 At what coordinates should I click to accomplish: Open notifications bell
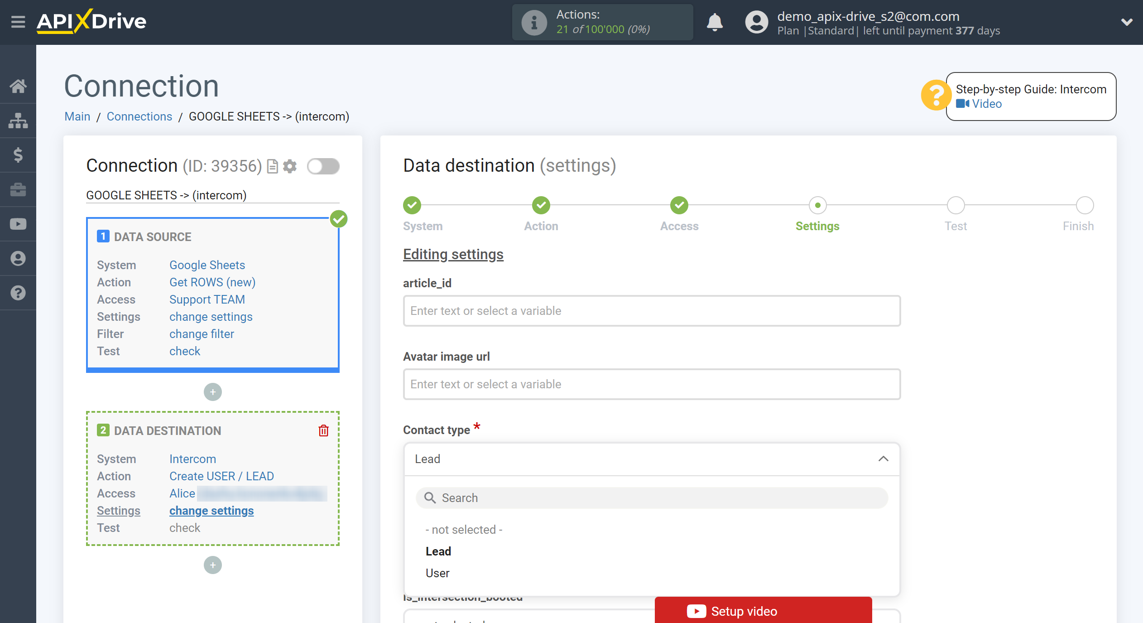point(715,22)
